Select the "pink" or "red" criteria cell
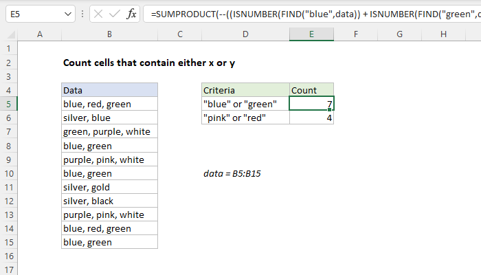Screen dimensions: 481x275 point(245,118)
